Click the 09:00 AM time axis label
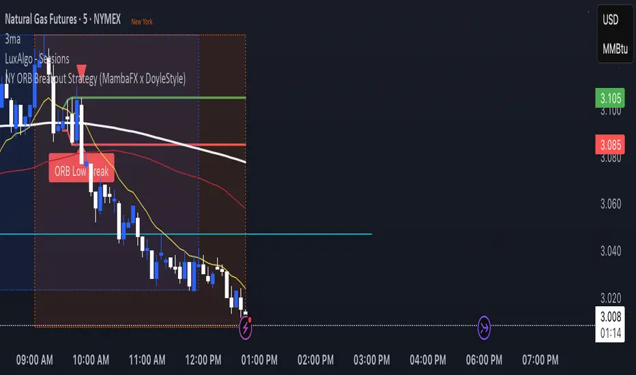This screenshot has height=375, width=636. 35,360
